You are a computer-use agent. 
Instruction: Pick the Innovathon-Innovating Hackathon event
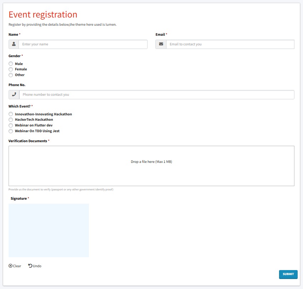(x=11, y=114)
